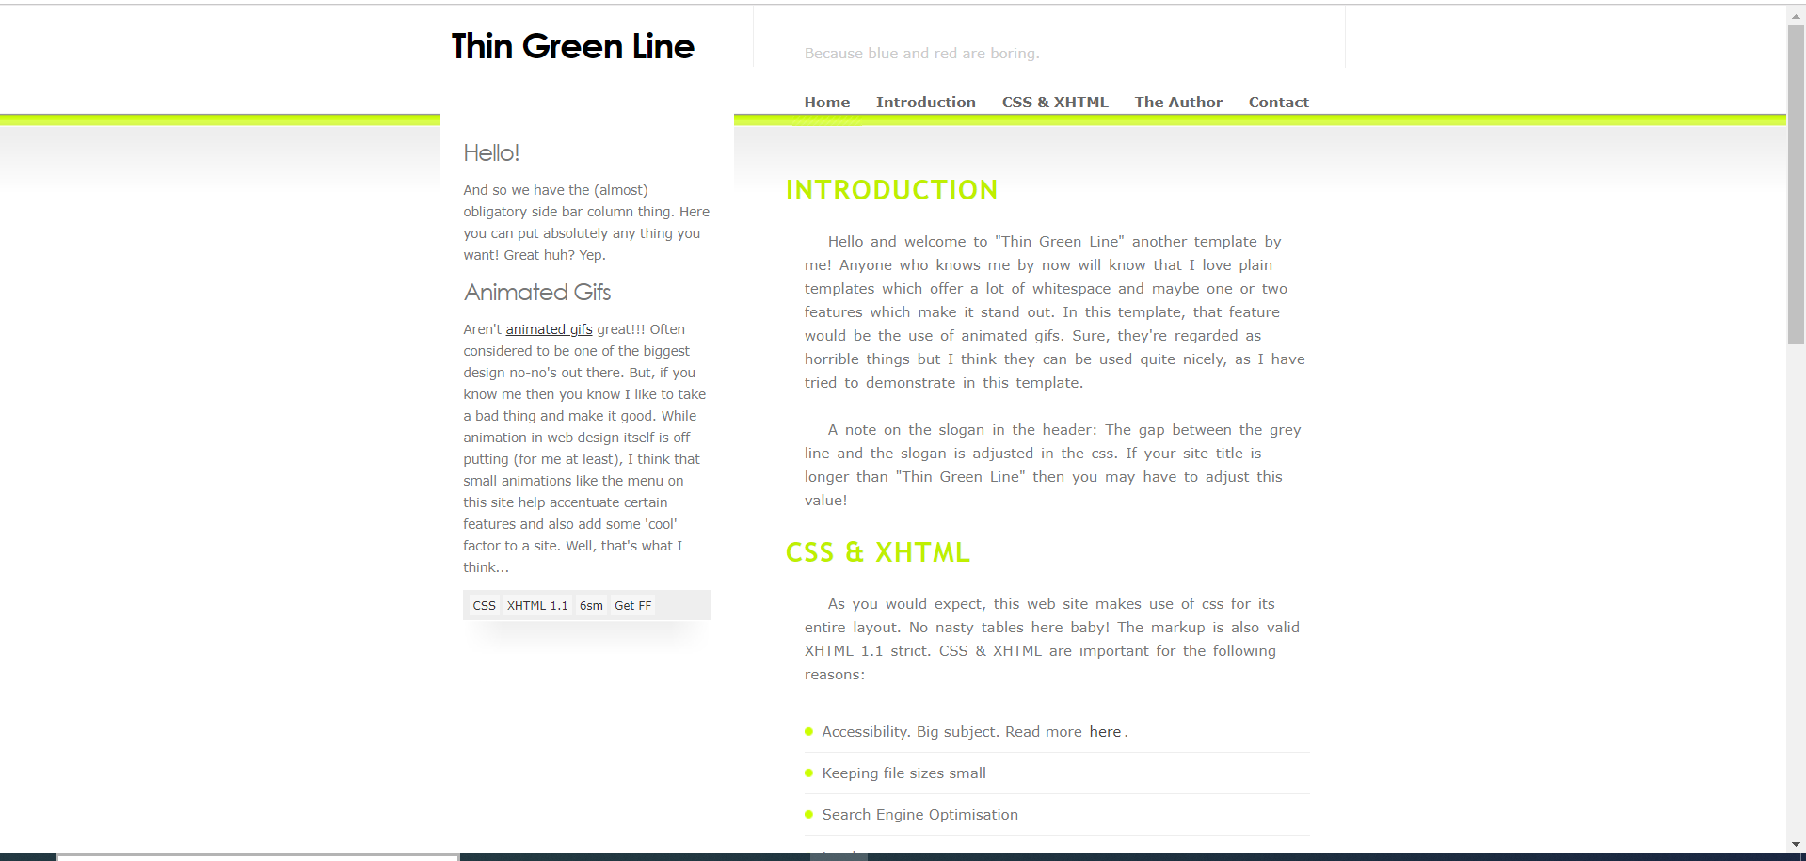1806x861 pixels.
Task: Open the 6sm badge link
Action: pyautogui.click(x=591, y=606)
